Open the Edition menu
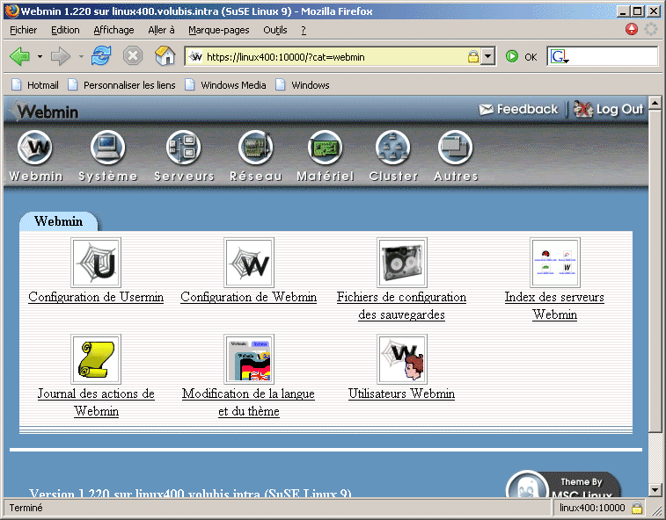The height and width of the screenshot is (520, 666). click(x=65, y=30)
